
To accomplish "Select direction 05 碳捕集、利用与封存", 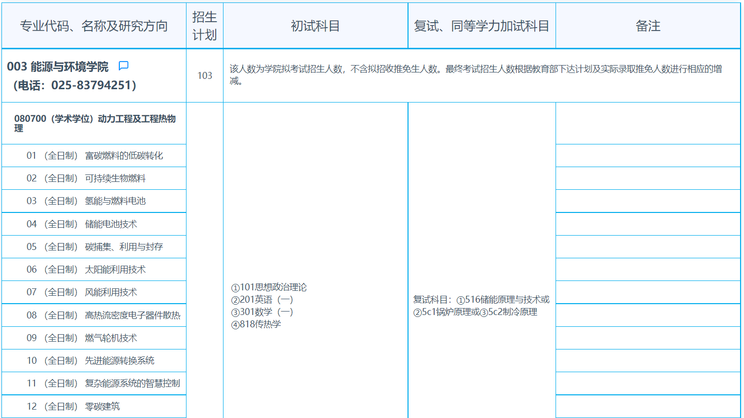I will click(x=94, y=247).
